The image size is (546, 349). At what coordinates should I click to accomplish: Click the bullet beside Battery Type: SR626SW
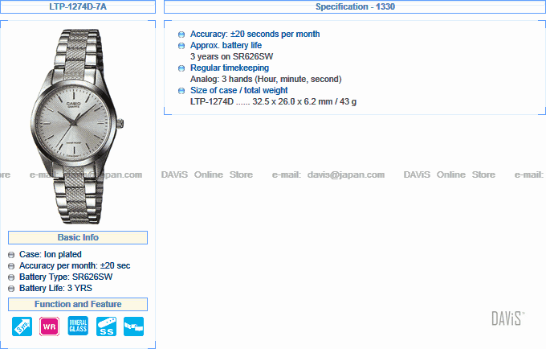coord(11,277)
